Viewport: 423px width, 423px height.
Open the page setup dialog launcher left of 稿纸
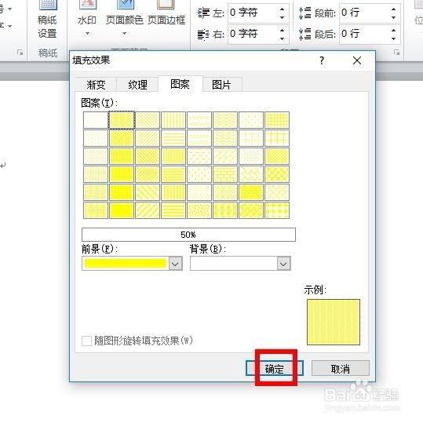(20, 53)
